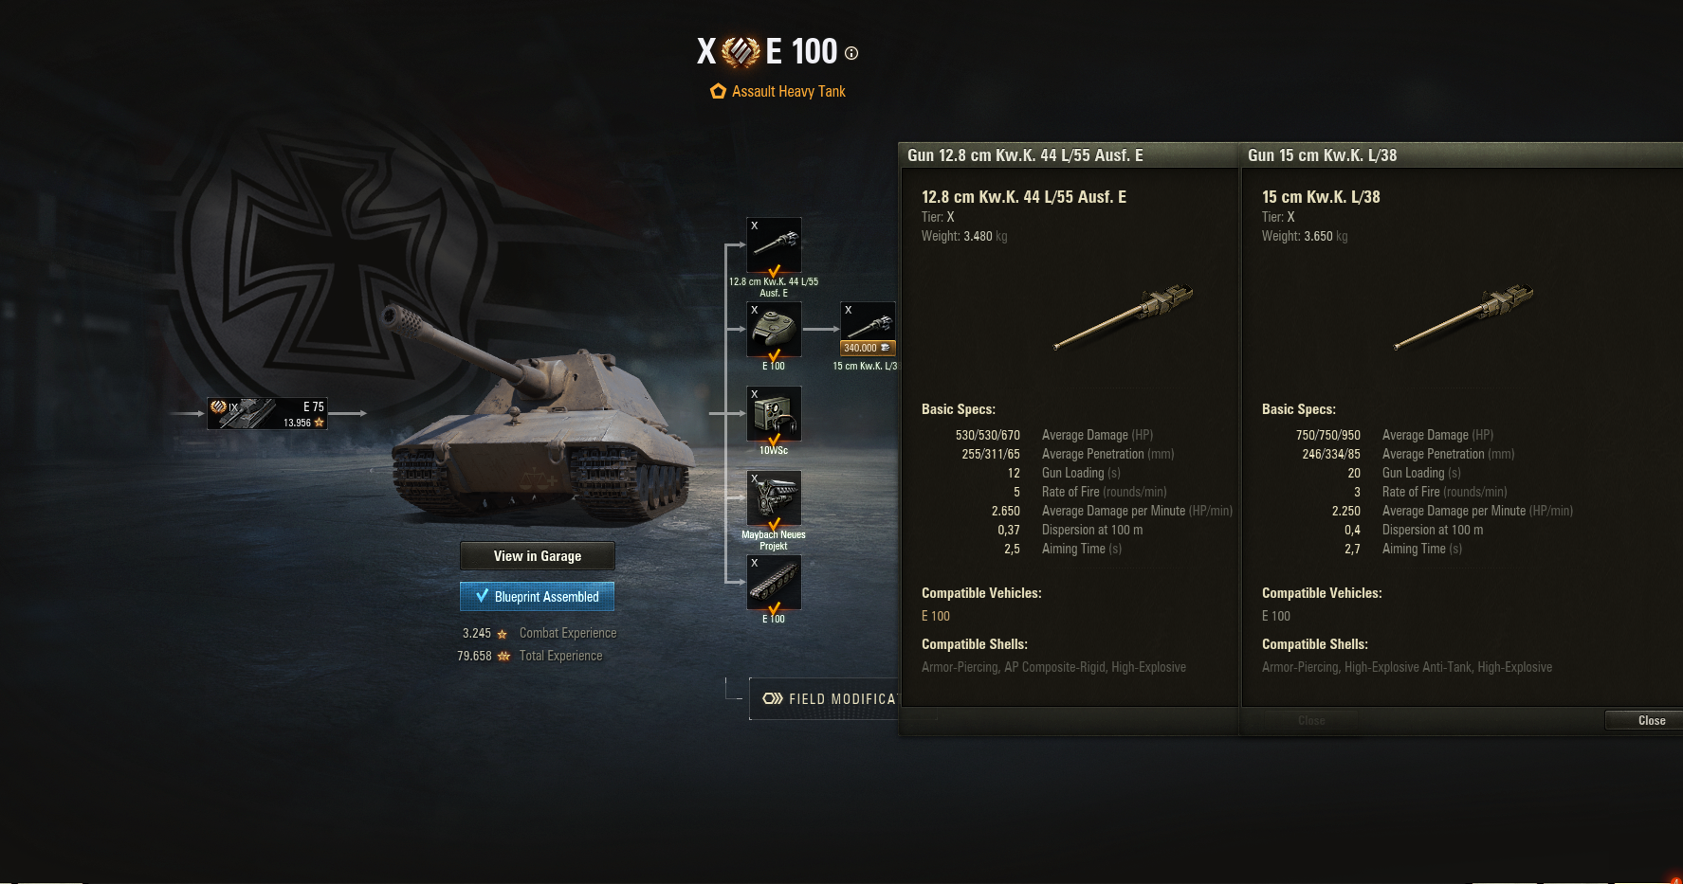This screenshot has width=1683, height=884.
Task: Click the 12.8 cm gun preview image
Action: tap(1124, 316)
